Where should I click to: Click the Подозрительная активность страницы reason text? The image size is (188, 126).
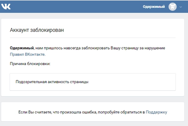click(x=52, y=82)
